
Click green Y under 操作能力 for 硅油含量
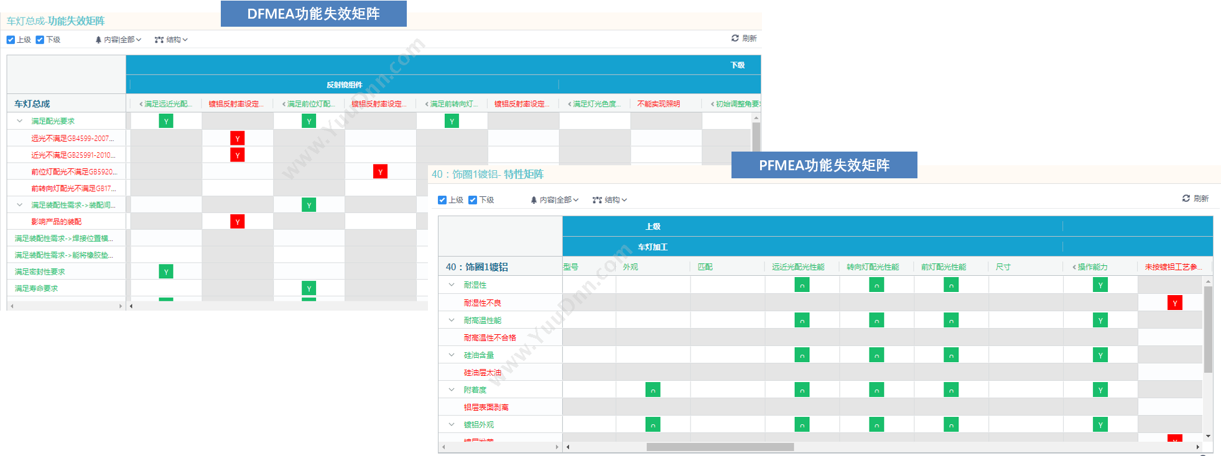[x=1100, y=355]
